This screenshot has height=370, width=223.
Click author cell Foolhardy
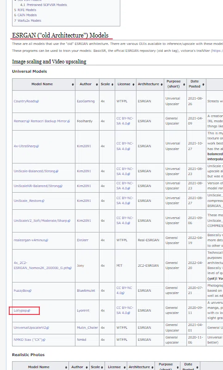[x=85, y=121]
